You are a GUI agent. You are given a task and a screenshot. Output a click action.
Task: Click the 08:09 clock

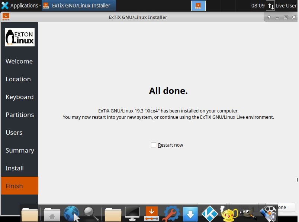coord(258,6)
